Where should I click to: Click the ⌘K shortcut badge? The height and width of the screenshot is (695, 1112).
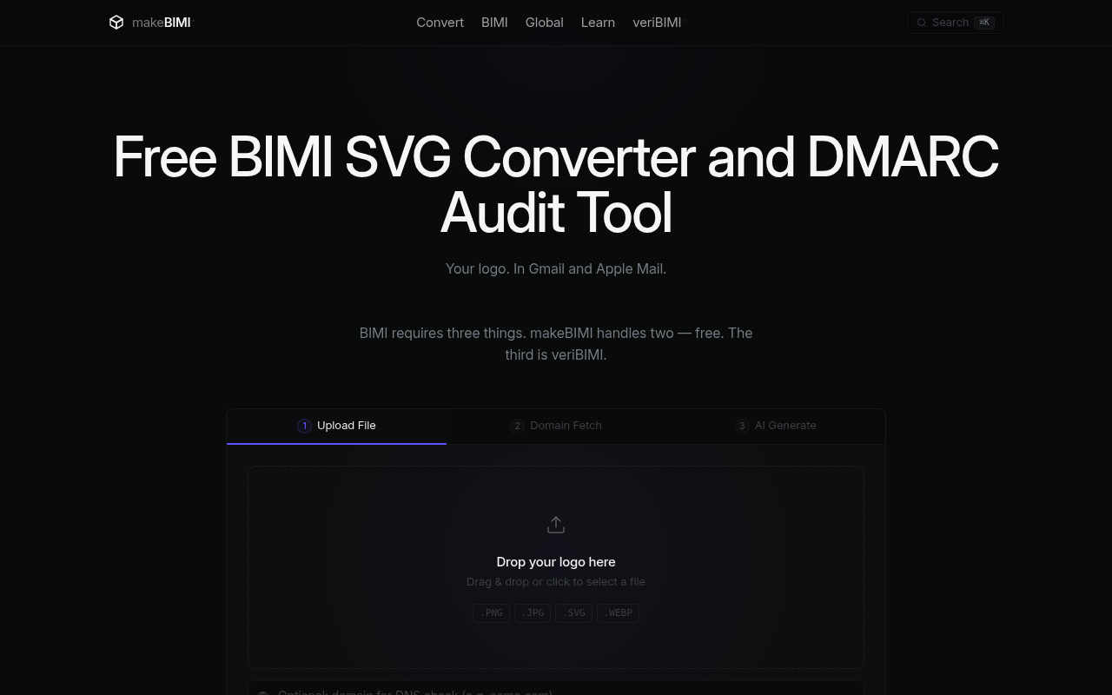(984, 23)
